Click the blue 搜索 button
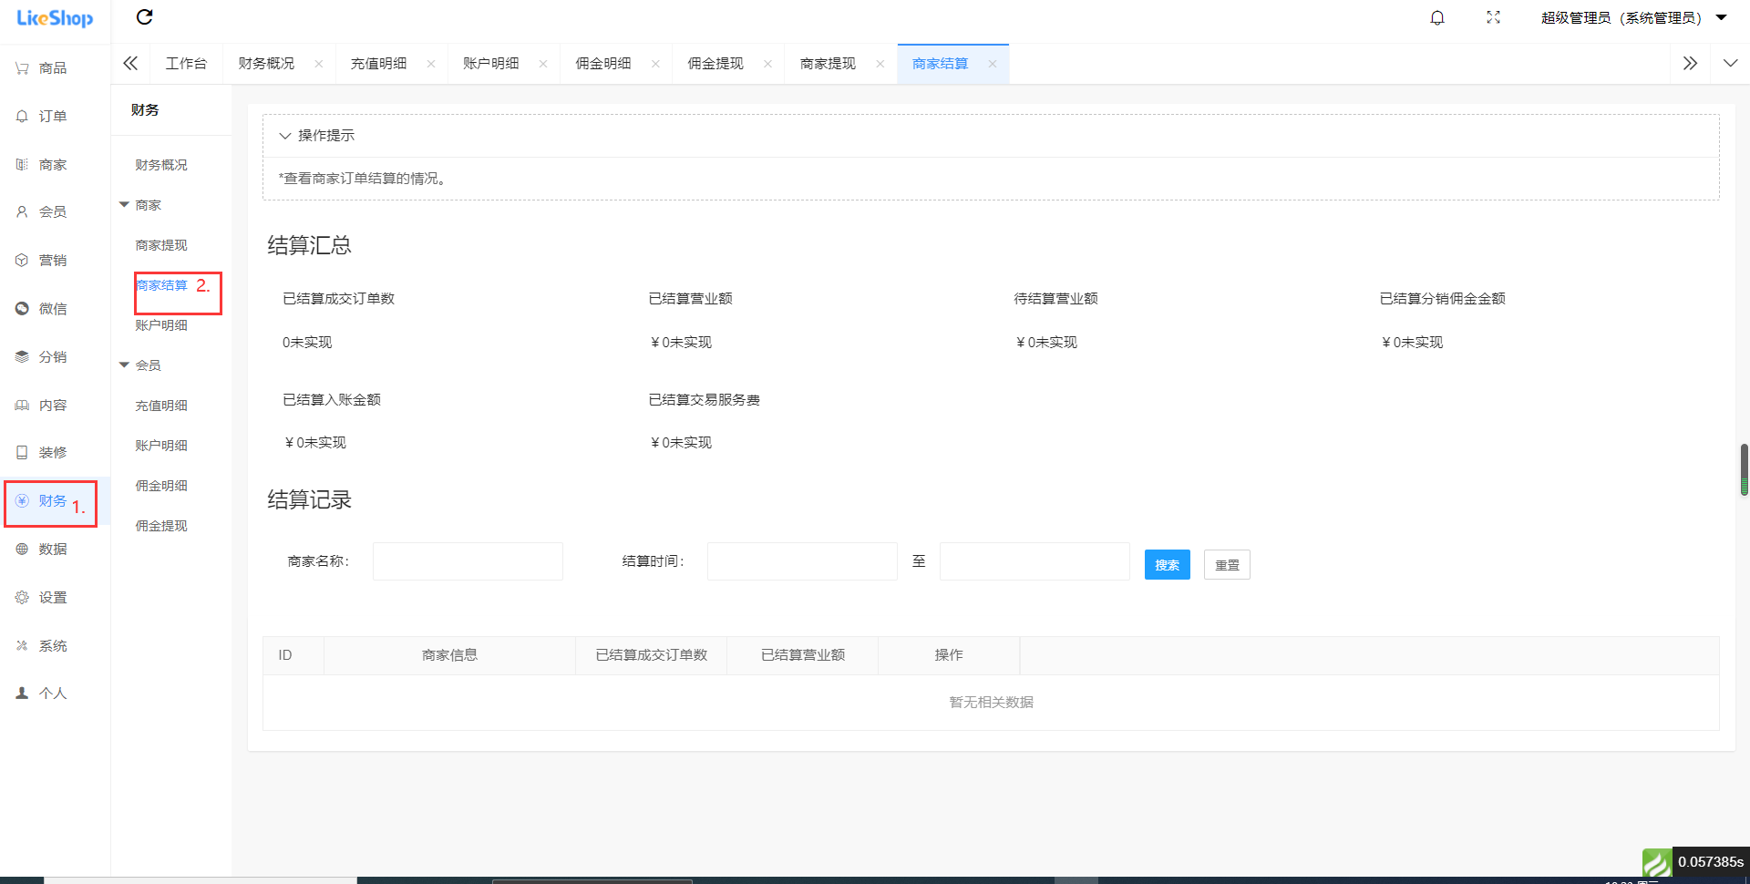This screenshot has width=1750, height=884. [1168, 565]
